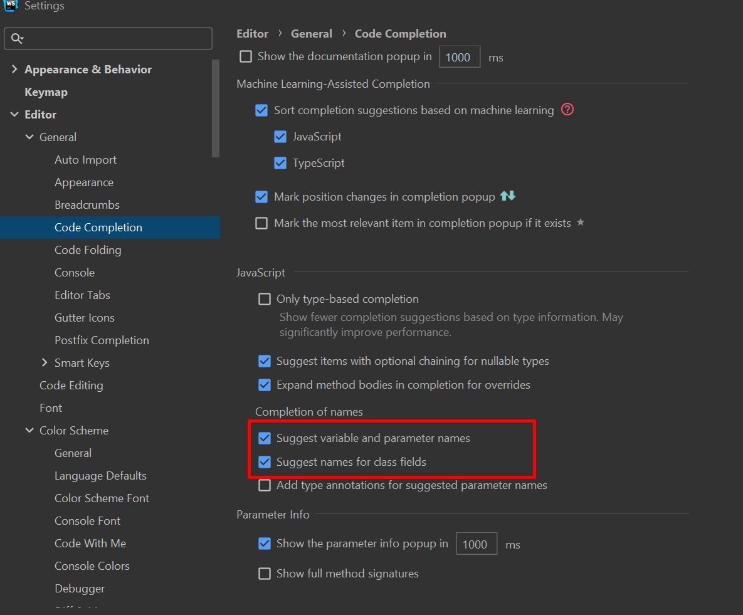Click the settings sidebar scrollbar
This screenshot has width=743, height=615.
point(216,108)
